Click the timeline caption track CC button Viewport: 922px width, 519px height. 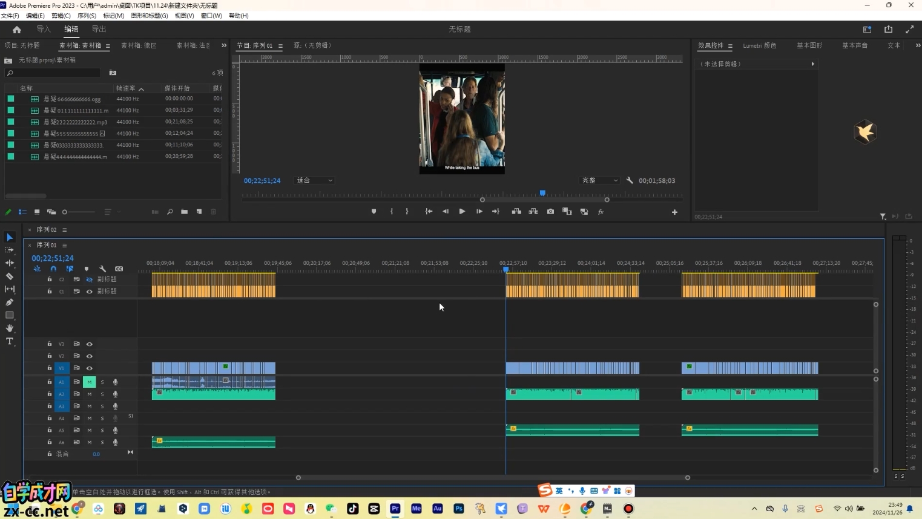click(x=119, y=269)
